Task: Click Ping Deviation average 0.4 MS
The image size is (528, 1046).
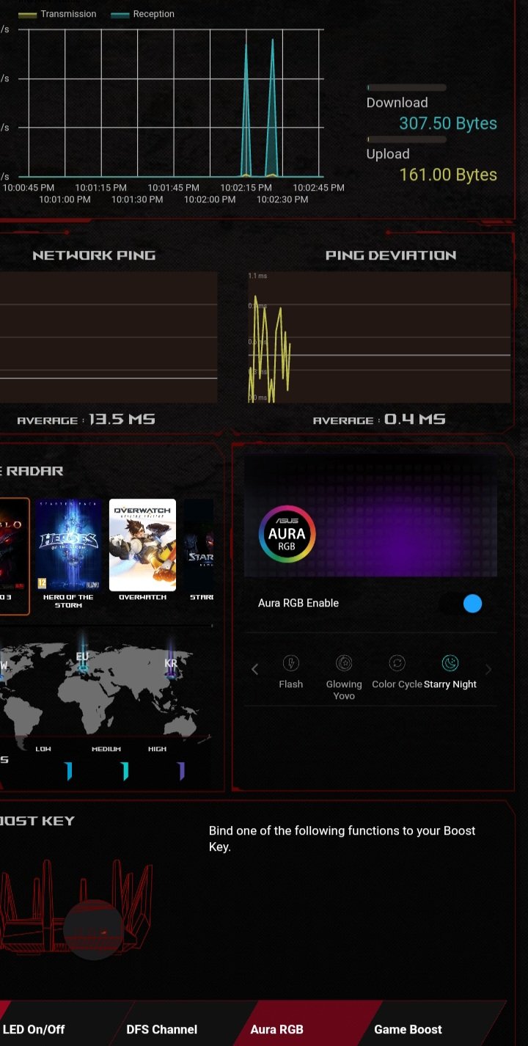Action: pos(379,420)
